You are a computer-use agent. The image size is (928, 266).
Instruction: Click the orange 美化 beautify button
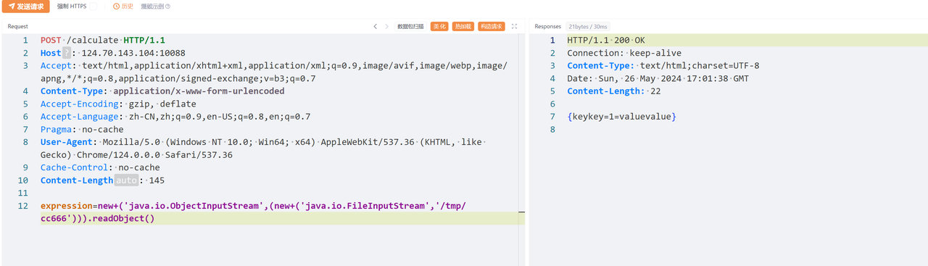(x=439, y=26)
